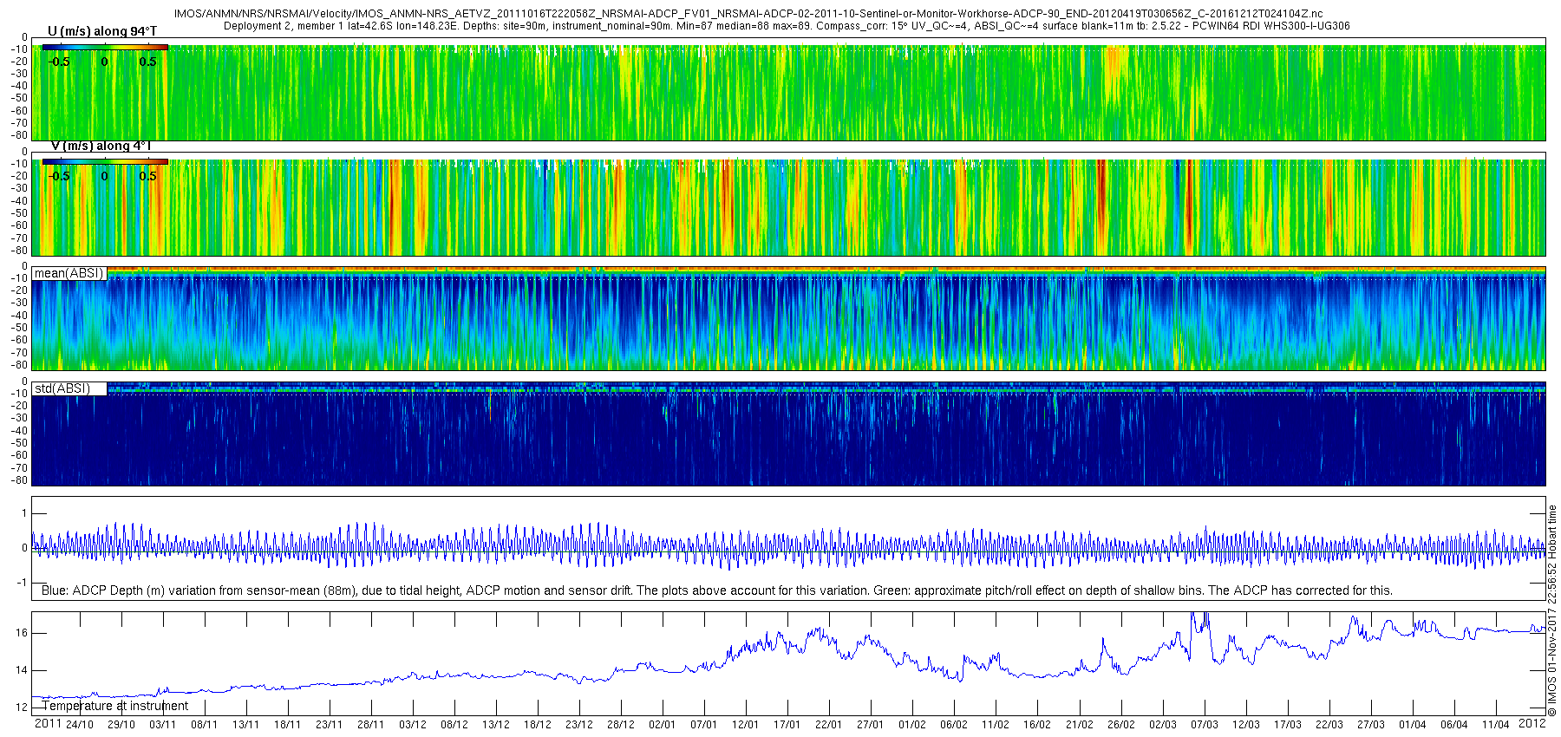The height and width of the screenshot is (737, 1561).
Task: Click the -1 tick on depth variation axis
Action: click(20, 583)
